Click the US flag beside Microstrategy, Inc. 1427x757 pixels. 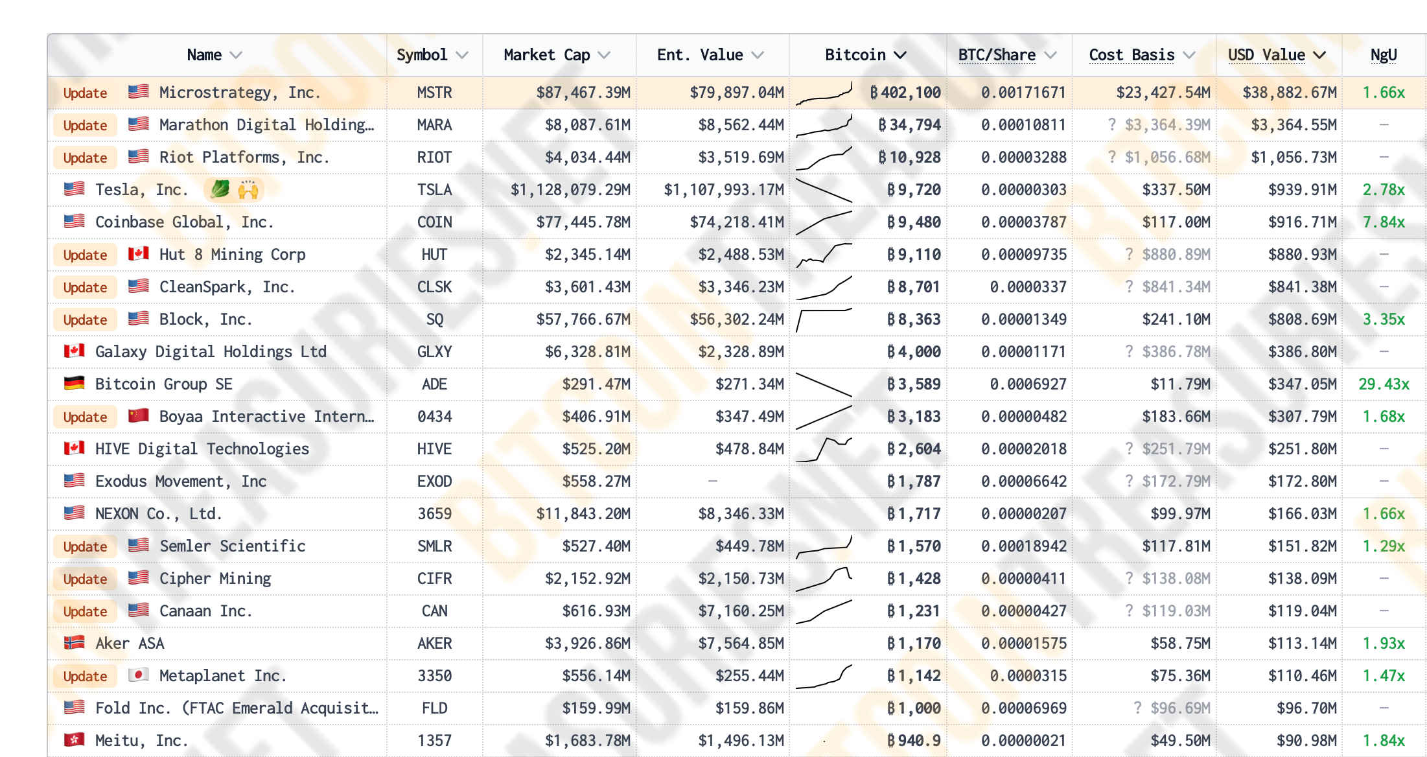[138, 91]
